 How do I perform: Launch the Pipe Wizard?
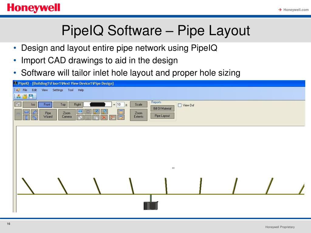click(x=48, y=115)
